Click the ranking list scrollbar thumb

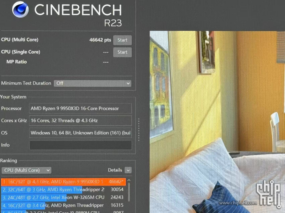click(x=129, y=192)
